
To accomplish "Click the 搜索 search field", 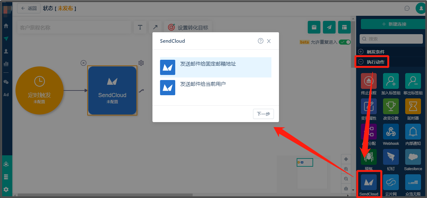I will click(391, 39).
